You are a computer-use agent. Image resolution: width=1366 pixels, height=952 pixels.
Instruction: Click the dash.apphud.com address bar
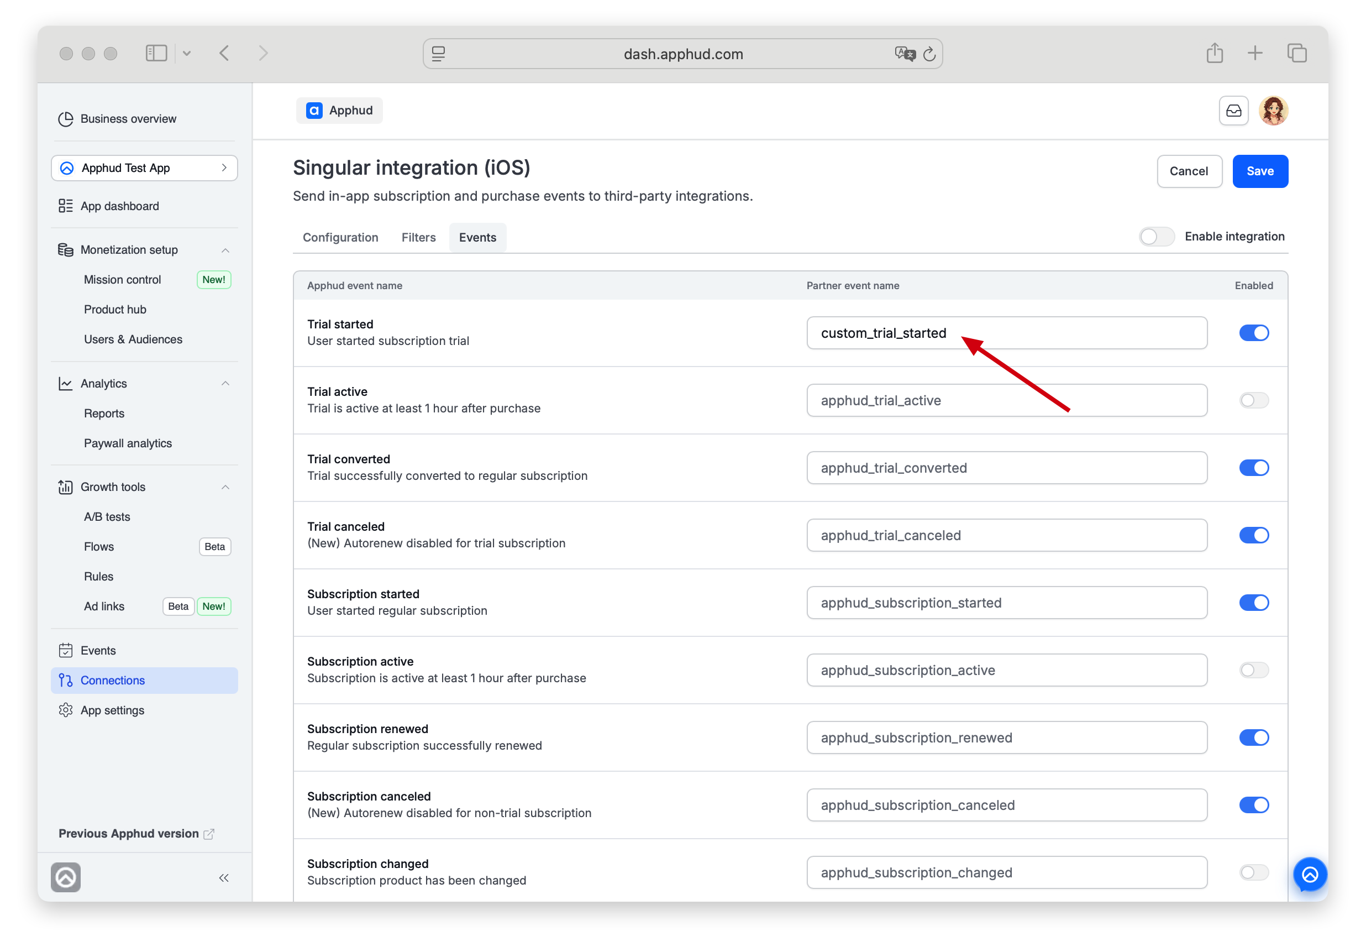pyautogui.click(x=682, y=54)
